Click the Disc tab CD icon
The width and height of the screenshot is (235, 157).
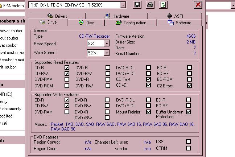[81, 22]
